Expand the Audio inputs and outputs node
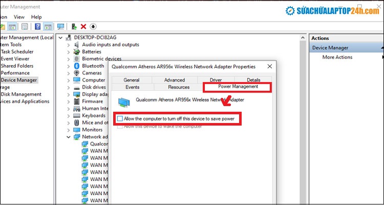The image size is (384, 205). click(69, 45)
